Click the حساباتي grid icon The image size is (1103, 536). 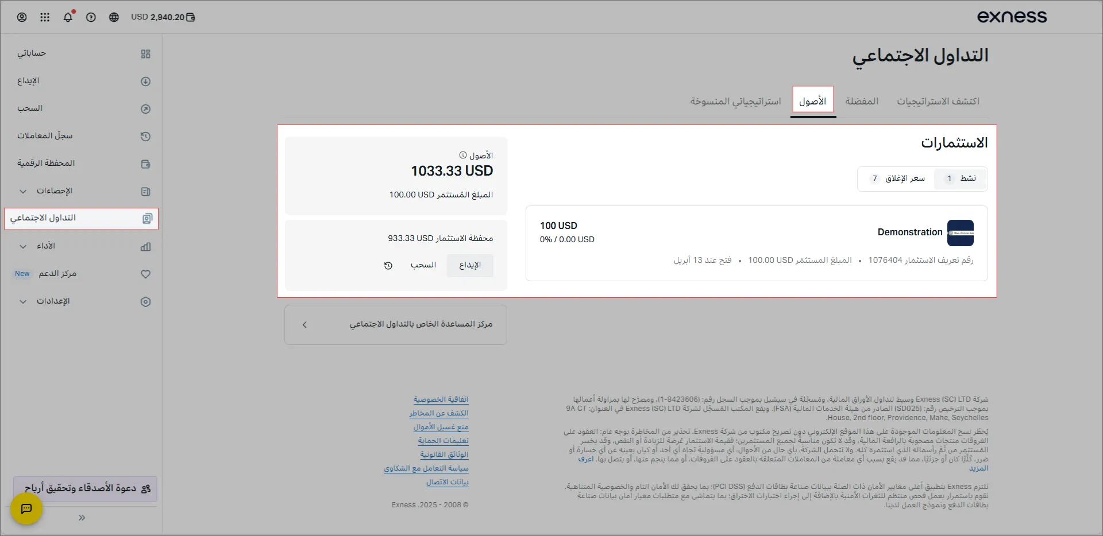[146, 54]
